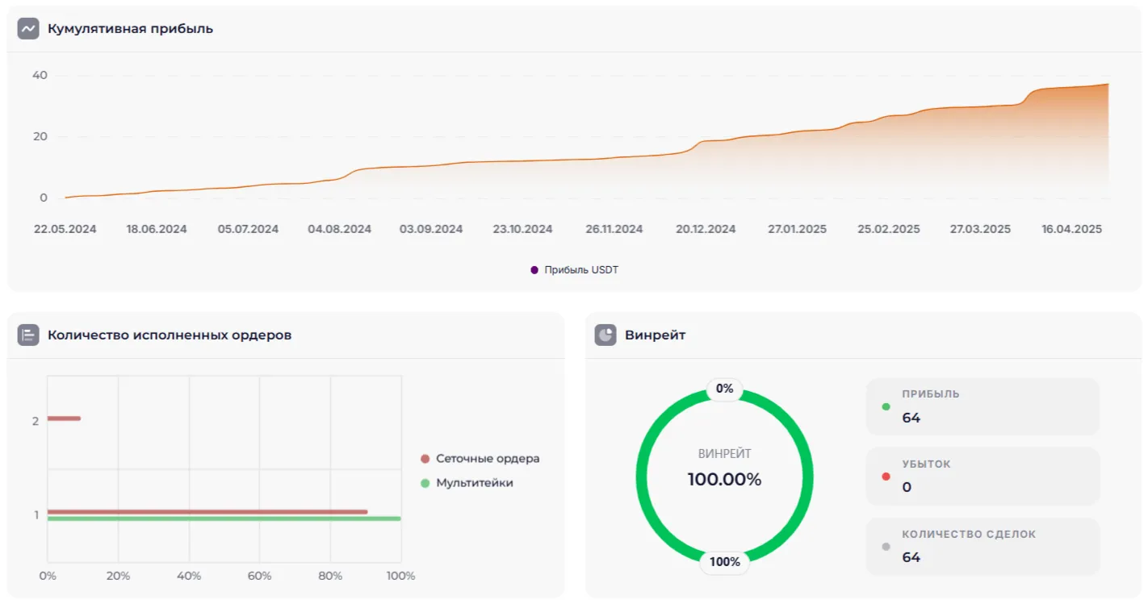
Task: Click the green dot beside Прибыль
Action: pos(886,406)
